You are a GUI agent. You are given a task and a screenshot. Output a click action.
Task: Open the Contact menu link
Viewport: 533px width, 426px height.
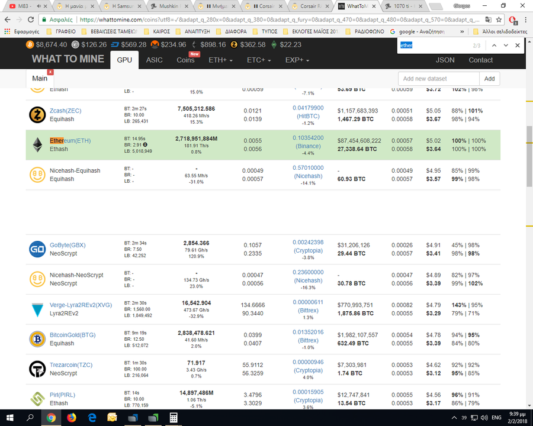coord(481,60)
